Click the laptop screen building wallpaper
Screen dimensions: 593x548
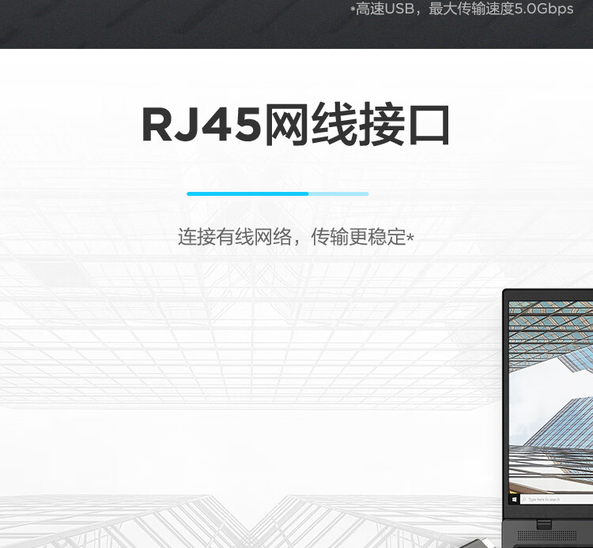click(x=551, y=397)
